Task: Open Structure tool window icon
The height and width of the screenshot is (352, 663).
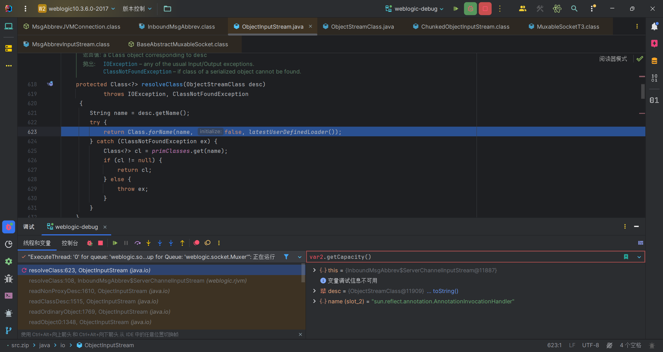Action: pyautogui.click(x=9, y=48)
